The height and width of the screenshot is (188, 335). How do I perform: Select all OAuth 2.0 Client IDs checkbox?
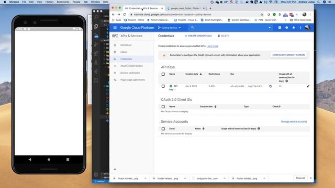coord(163,107)
